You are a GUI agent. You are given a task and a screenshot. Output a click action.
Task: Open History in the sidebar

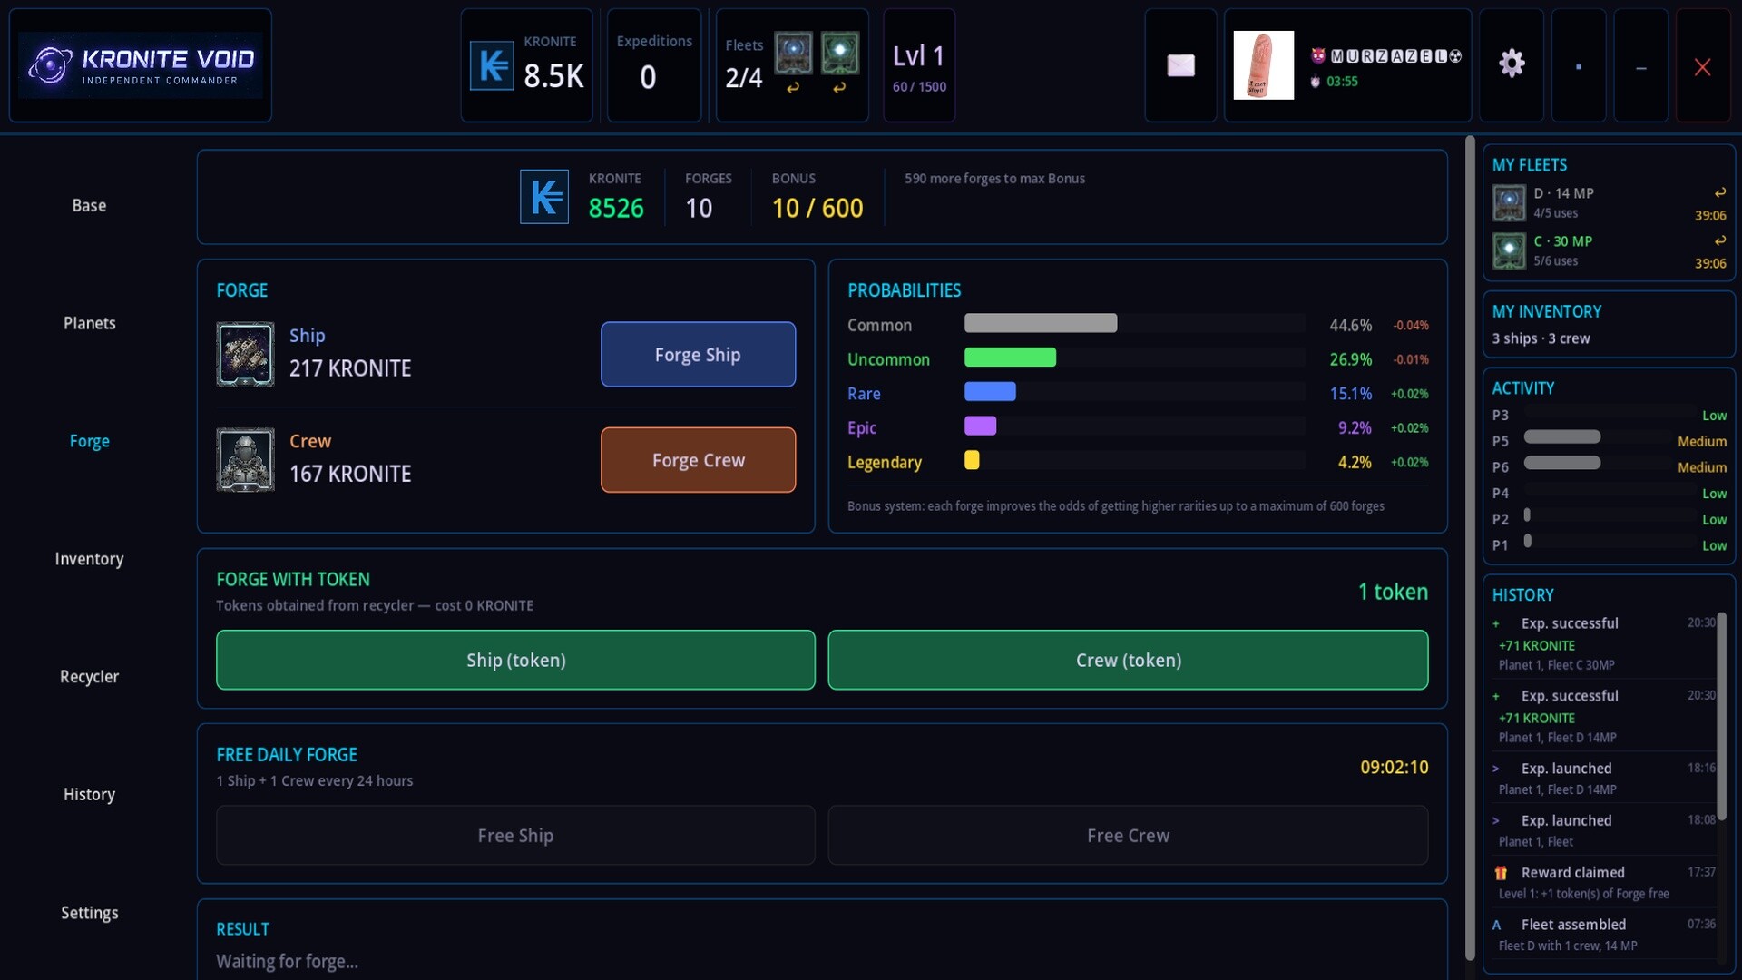(89, 795)
